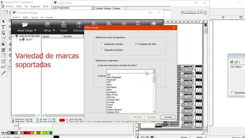The image size is (245, 138).
Task: Click the Enviar printer icon
Action: coord(64,25)
